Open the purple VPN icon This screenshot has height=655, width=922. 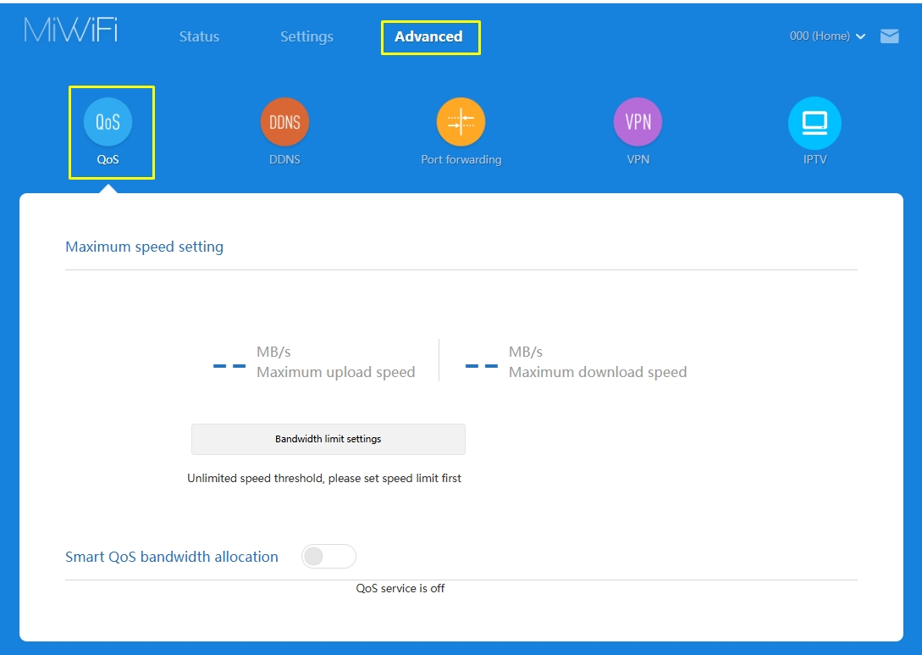[x=638, y=122]
